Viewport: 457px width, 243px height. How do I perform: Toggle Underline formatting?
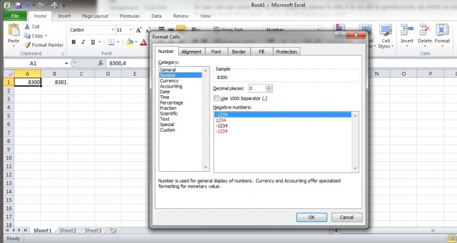93,42
